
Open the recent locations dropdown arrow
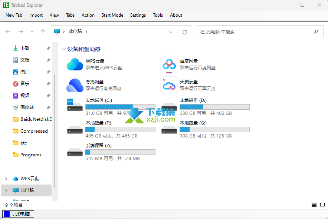(x=32, y=31)
